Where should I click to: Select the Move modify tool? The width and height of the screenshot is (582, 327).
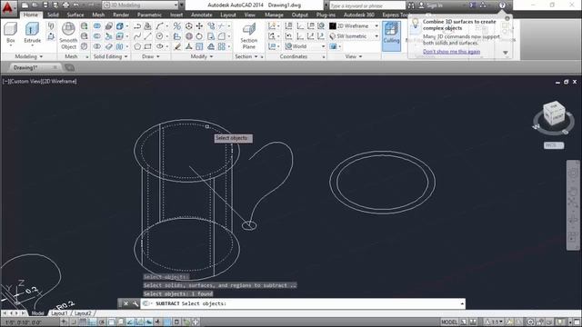click(199, 26)
